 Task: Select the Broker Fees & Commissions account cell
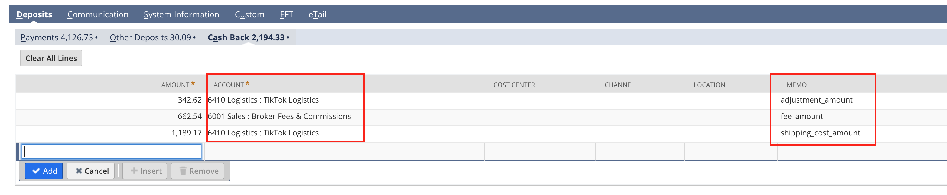pyautogui.click(x=279, y=117)
